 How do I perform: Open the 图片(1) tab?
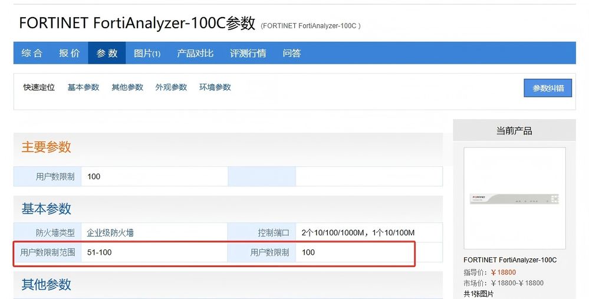(147, 53)
